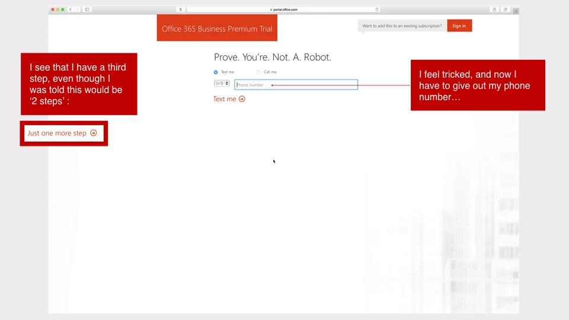
Task: Open the extension icon left of address bar
Action: click(x=181, y=9)
